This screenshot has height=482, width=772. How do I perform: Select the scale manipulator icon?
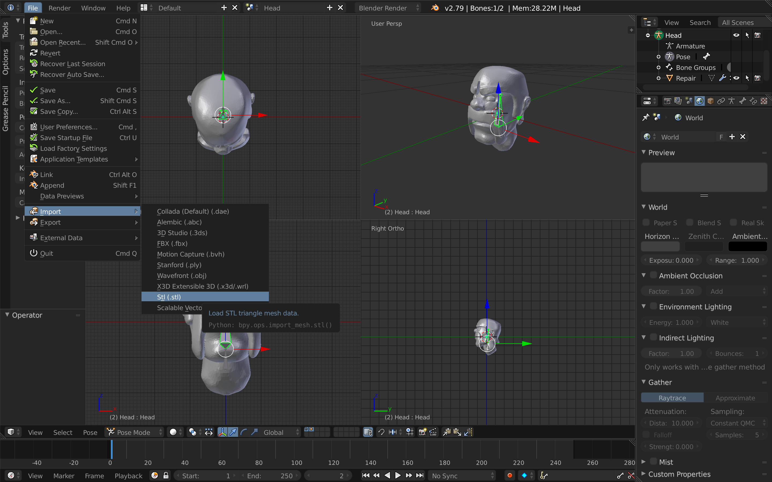(x=255, y=432)
